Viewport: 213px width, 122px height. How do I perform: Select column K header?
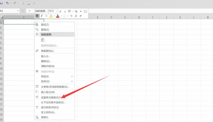pos(180,17)
